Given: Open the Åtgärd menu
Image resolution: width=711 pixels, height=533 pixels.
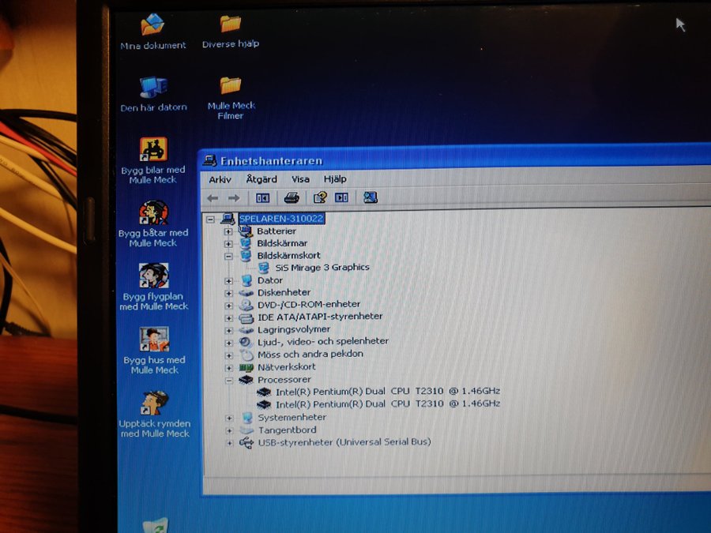Looking at the screenshot, I should 261,179.
